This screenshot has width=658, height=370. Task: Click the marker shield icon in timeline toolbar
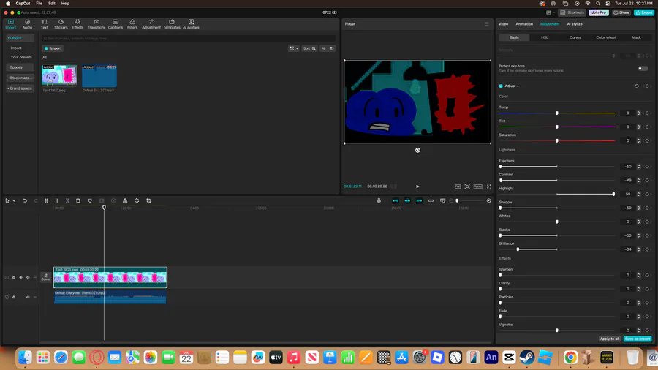[90, 200]
